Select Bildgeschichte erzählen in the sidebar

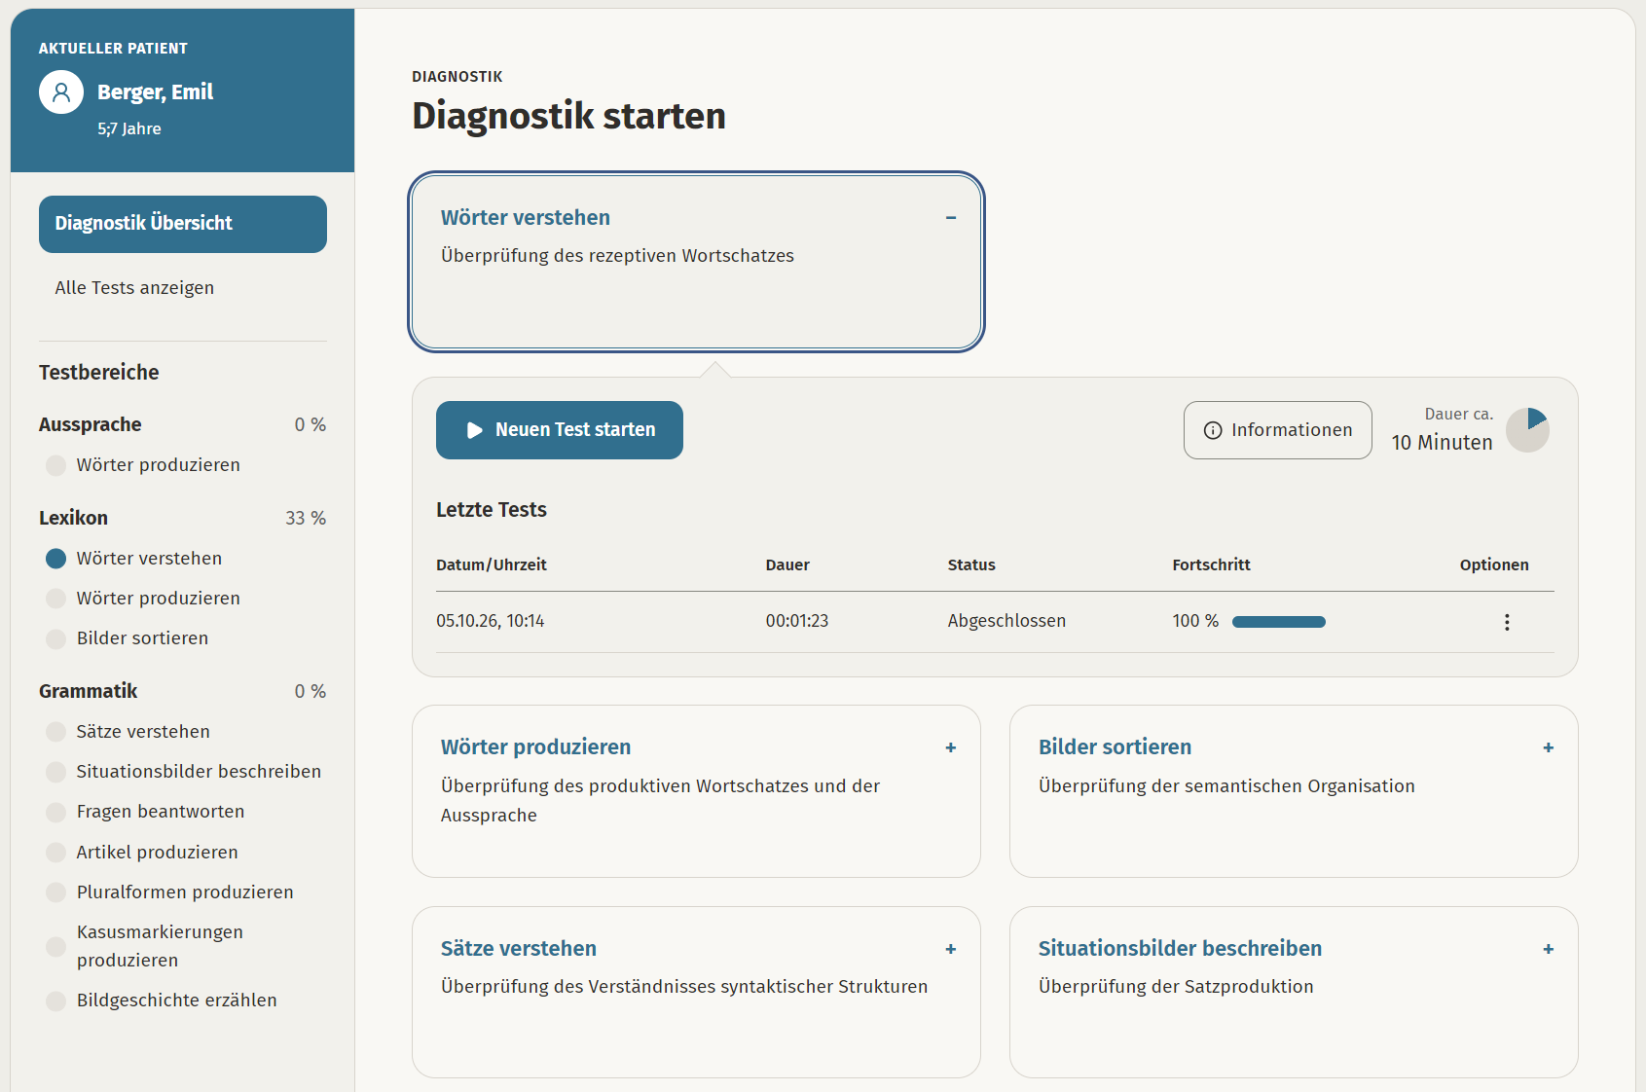coord(177,1001)
